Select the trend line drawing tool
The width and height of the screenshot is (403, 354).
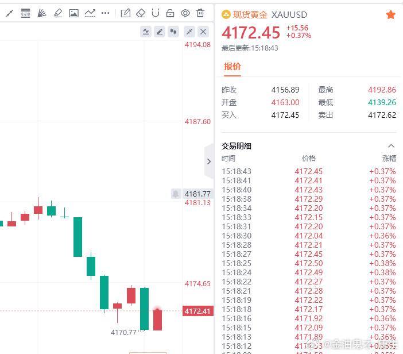pos(10,13)
